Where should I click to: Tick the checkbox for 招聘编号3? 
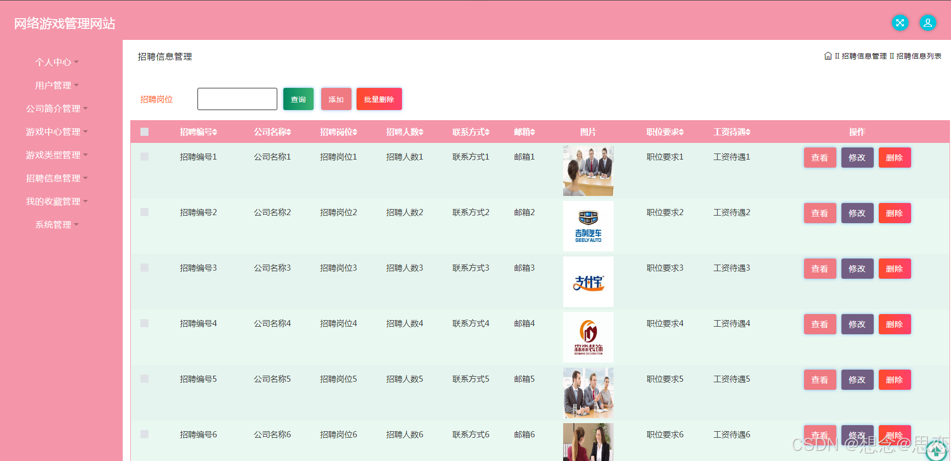coord(144,268)
